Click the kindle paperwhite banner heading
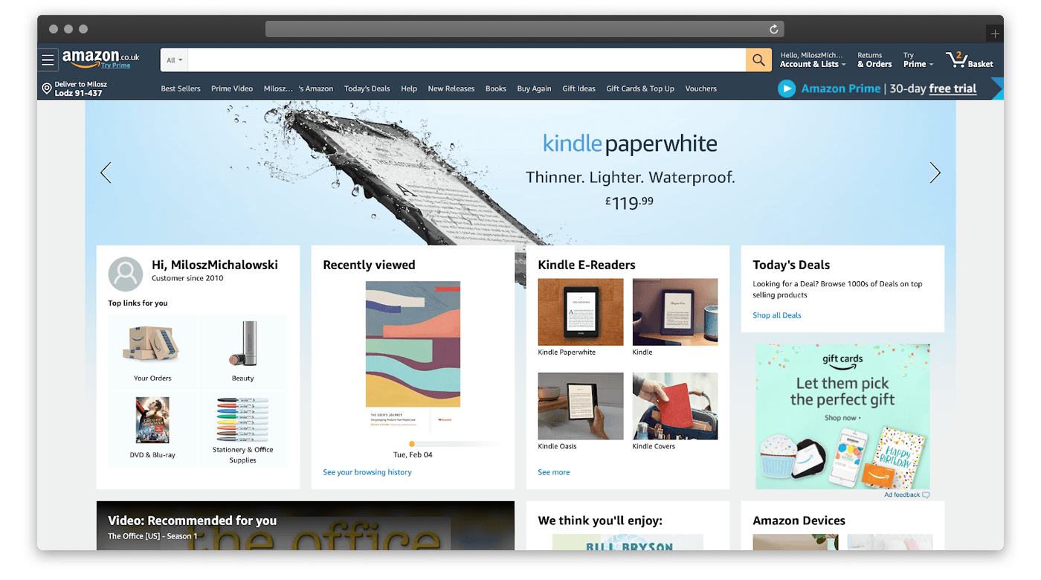Viewport: 1041px width, 580px height. 630,144
